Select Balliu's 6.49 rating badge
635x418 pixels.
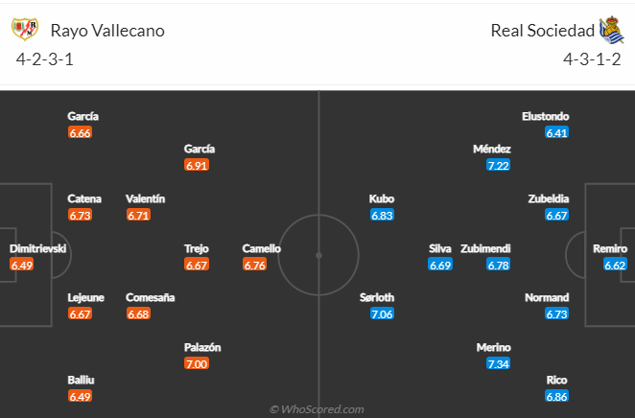click(81, 396)
